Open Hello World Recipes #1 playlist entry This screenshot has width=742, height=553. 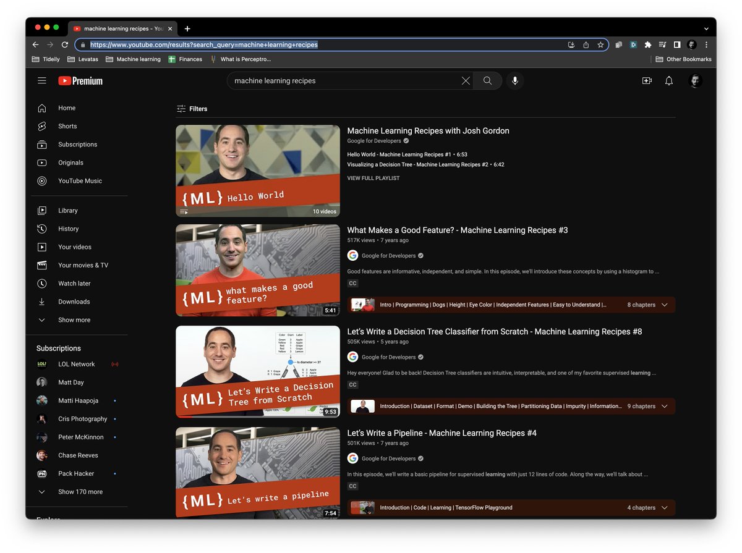tap(407, 154)
